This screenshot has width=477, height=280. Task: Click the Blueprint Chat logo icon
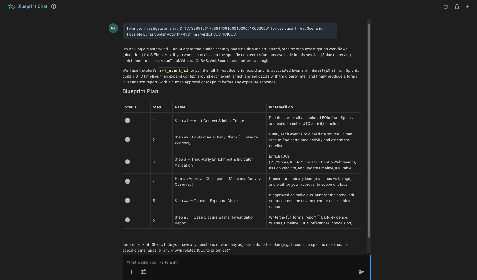(11, 6)
